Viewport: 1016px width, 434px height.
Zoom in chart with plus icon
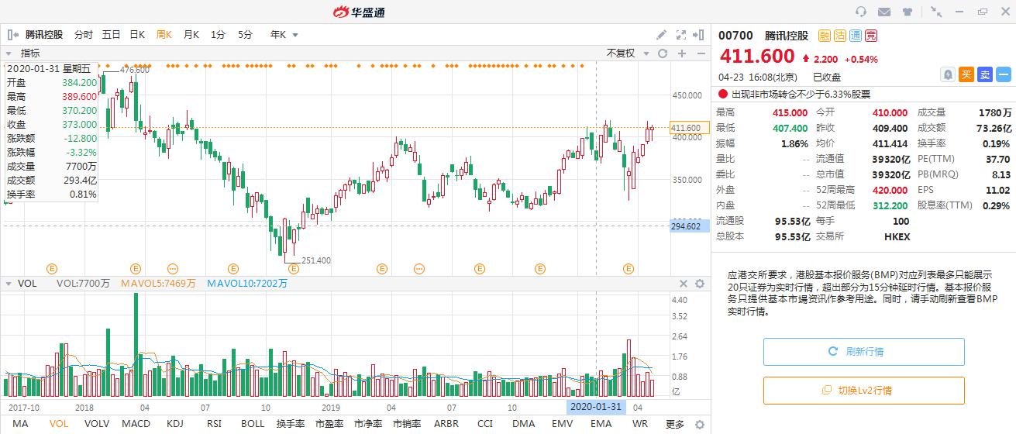(x=682, y=53)
